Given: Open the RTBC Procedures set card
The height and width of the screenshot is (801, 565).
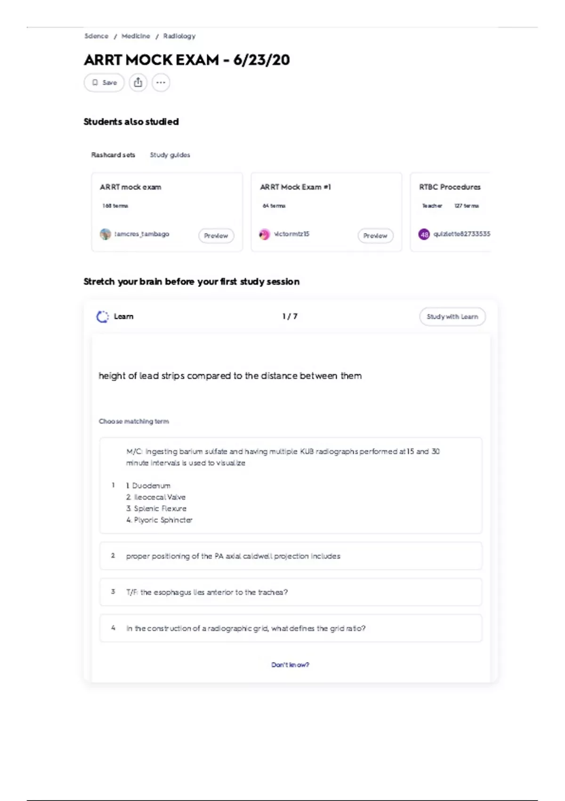Looking at the screenshot, I should [x=450, y=187].
